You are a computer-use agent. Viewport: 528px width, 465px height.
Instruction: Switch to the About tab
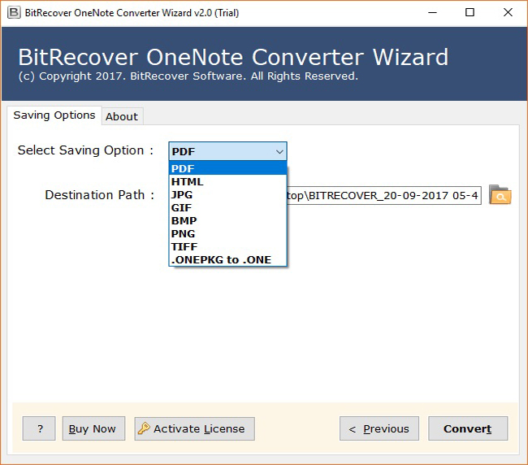(122, 116)
